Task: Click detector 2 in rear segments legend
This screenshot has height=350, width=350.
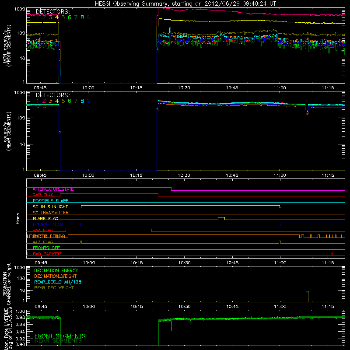Action: pyautogui.click(x=44, y=101)
